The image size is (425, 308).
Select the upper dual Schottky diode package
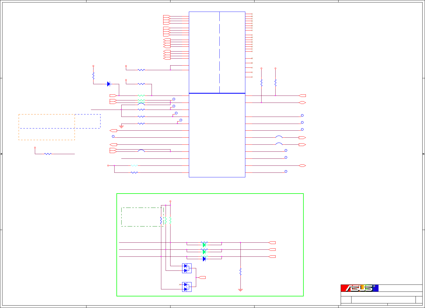[x=187, y=268]
